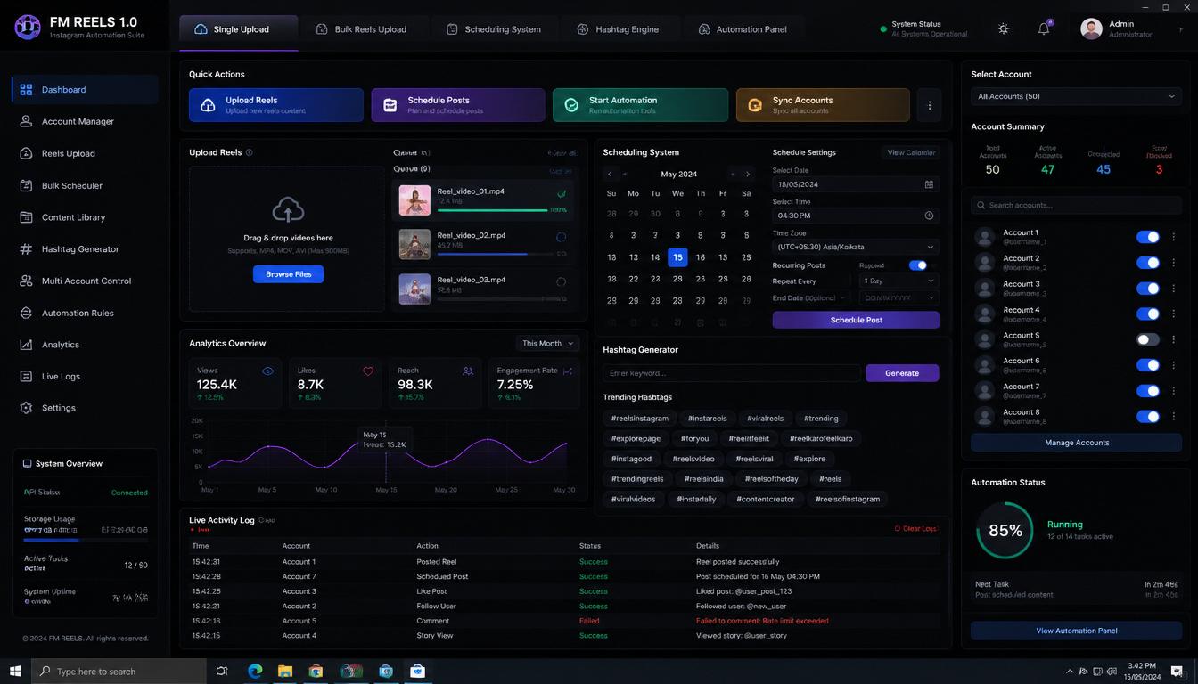Image resolution: width=1198 pixels, height=684 pixels.
Task: Toggle Recurring Posts repeat switch
Action: (x=917, y=265)
